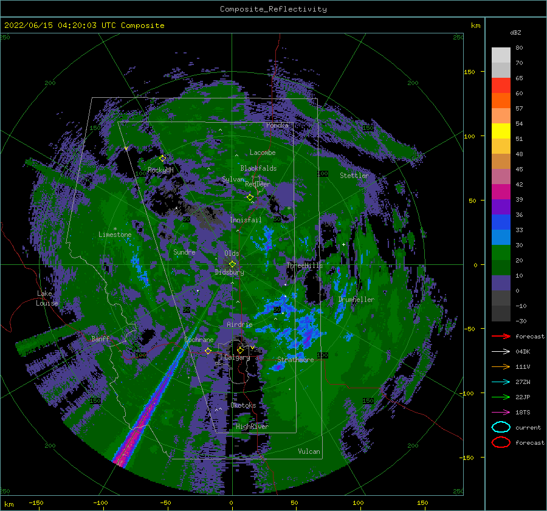Viewport: 547px width, 511px height.
Task: Click the HighRiver label
Action: tap(252, 427)
